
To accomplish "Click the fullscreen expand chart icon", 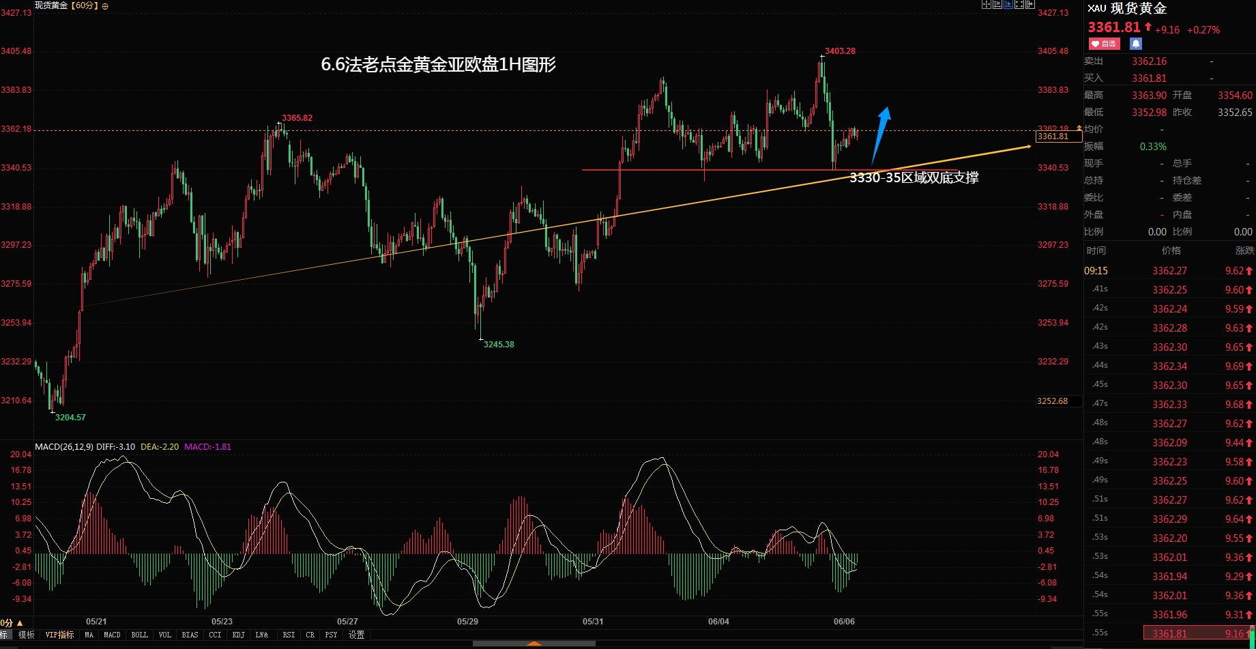I will (x=1019, y=5).
